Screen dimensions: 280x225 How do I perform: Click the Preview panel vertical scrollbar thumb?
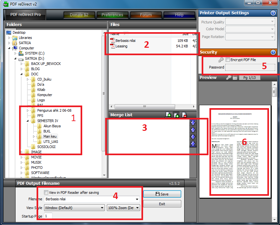274,92
